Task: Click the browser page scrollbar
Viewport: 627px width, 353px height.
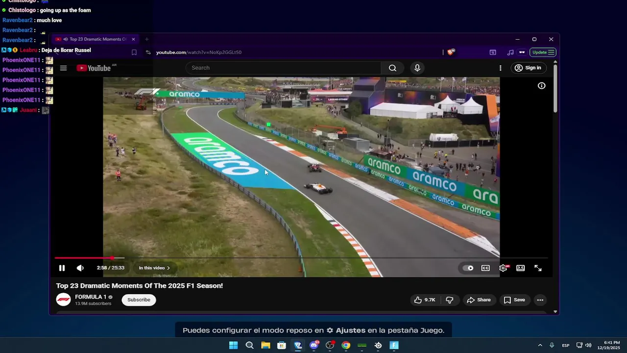Action: click(555, 88)
